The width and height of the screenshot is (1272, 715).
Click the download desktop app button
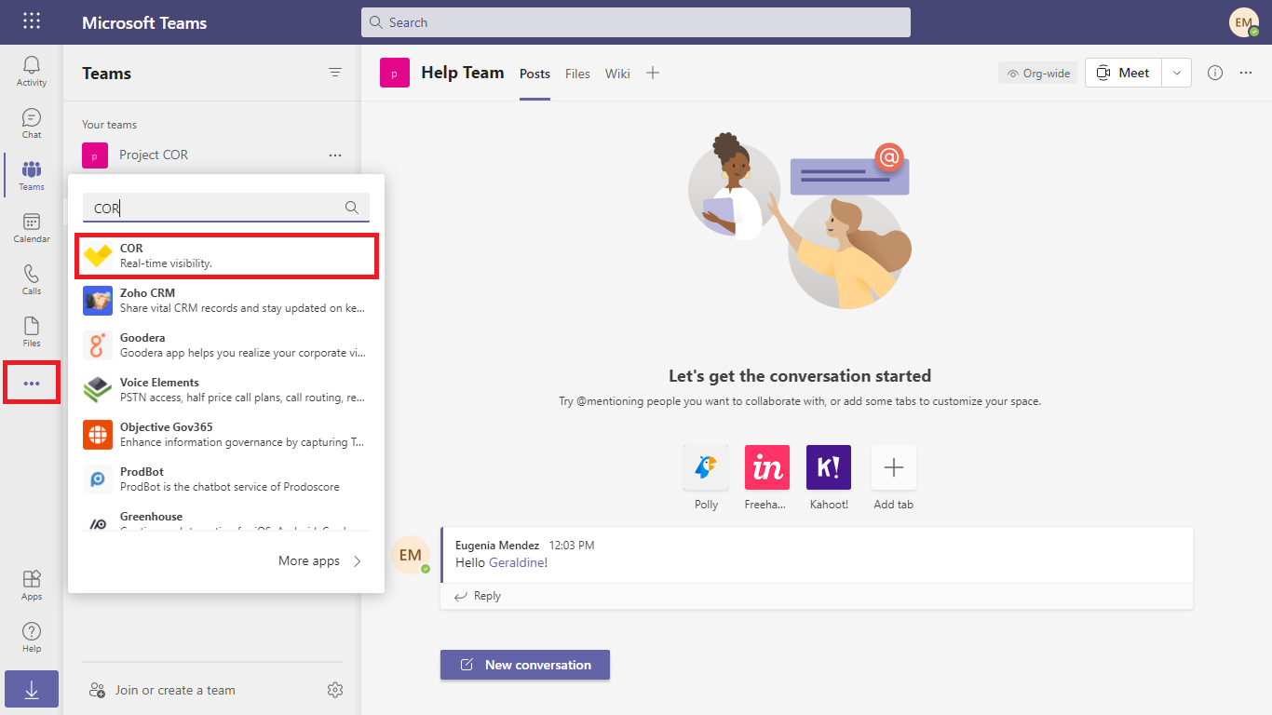[32, 690]
